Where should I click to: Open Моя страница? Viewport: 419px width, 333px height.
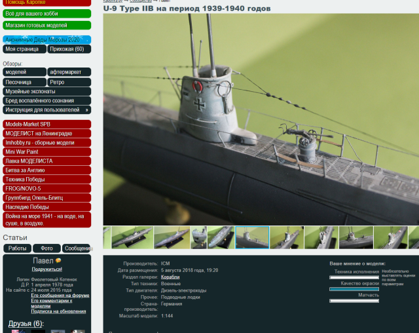click(24, 49)
